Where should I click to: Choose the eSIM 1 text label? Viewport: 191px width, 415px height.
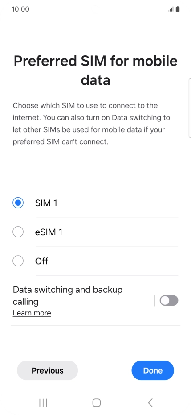pyautogui.click(x=49, y=232)
